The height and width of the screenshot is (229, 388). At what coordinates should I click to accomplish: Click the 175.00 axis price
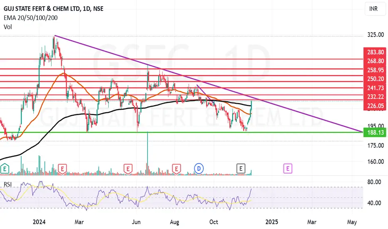[x=376, y=146]
